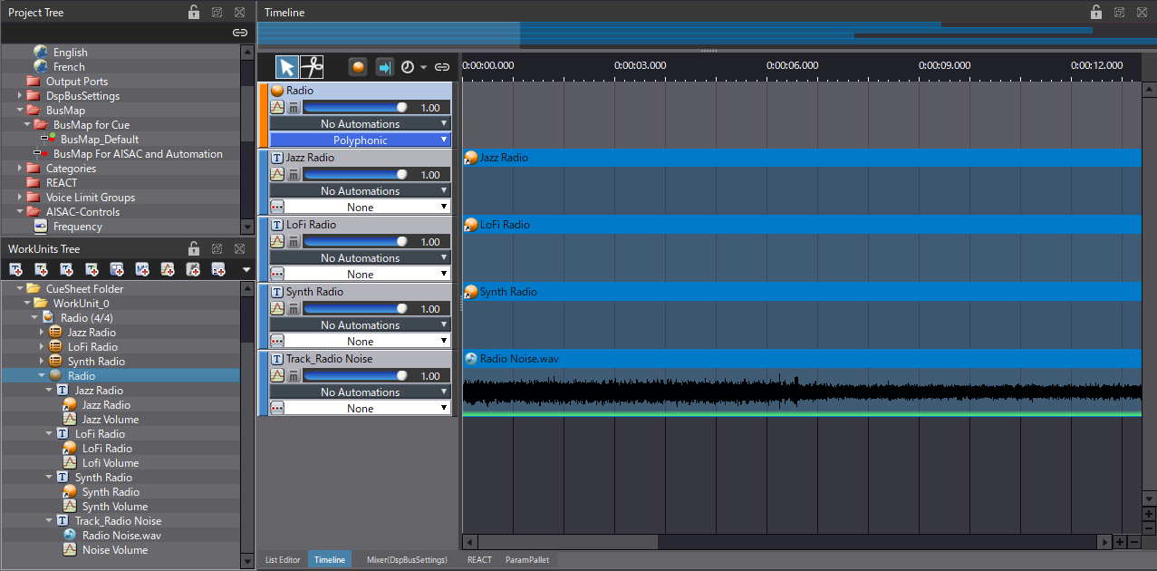This screenshot has height=571, width=1157.
Task: Open the Mixer(DspBusSettings) tab
Action: (x=407, y=560)
